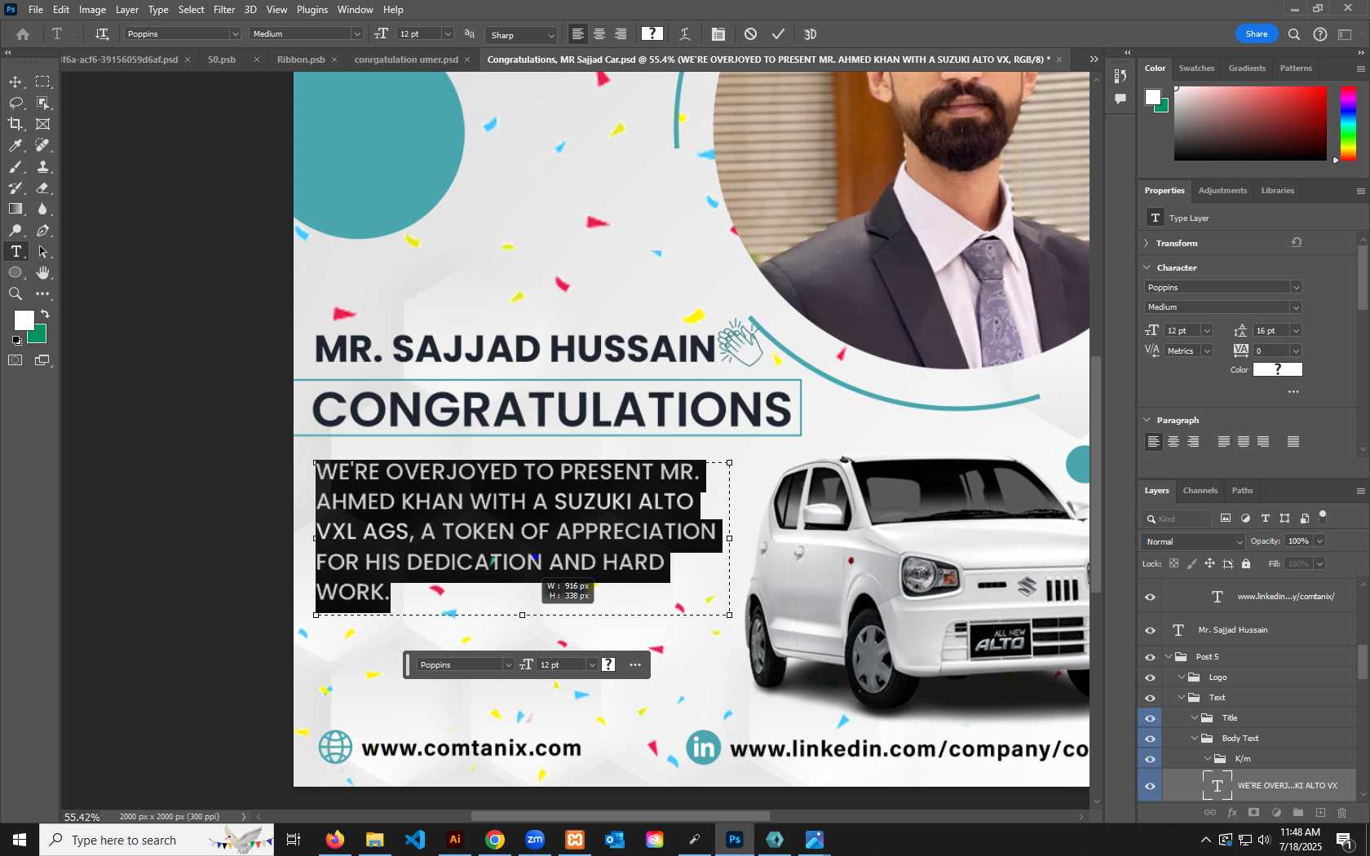The height and width of the screenshot is (856, 1370).
Task: Click the delete layer trash icon
Action: coord(1342,813)
